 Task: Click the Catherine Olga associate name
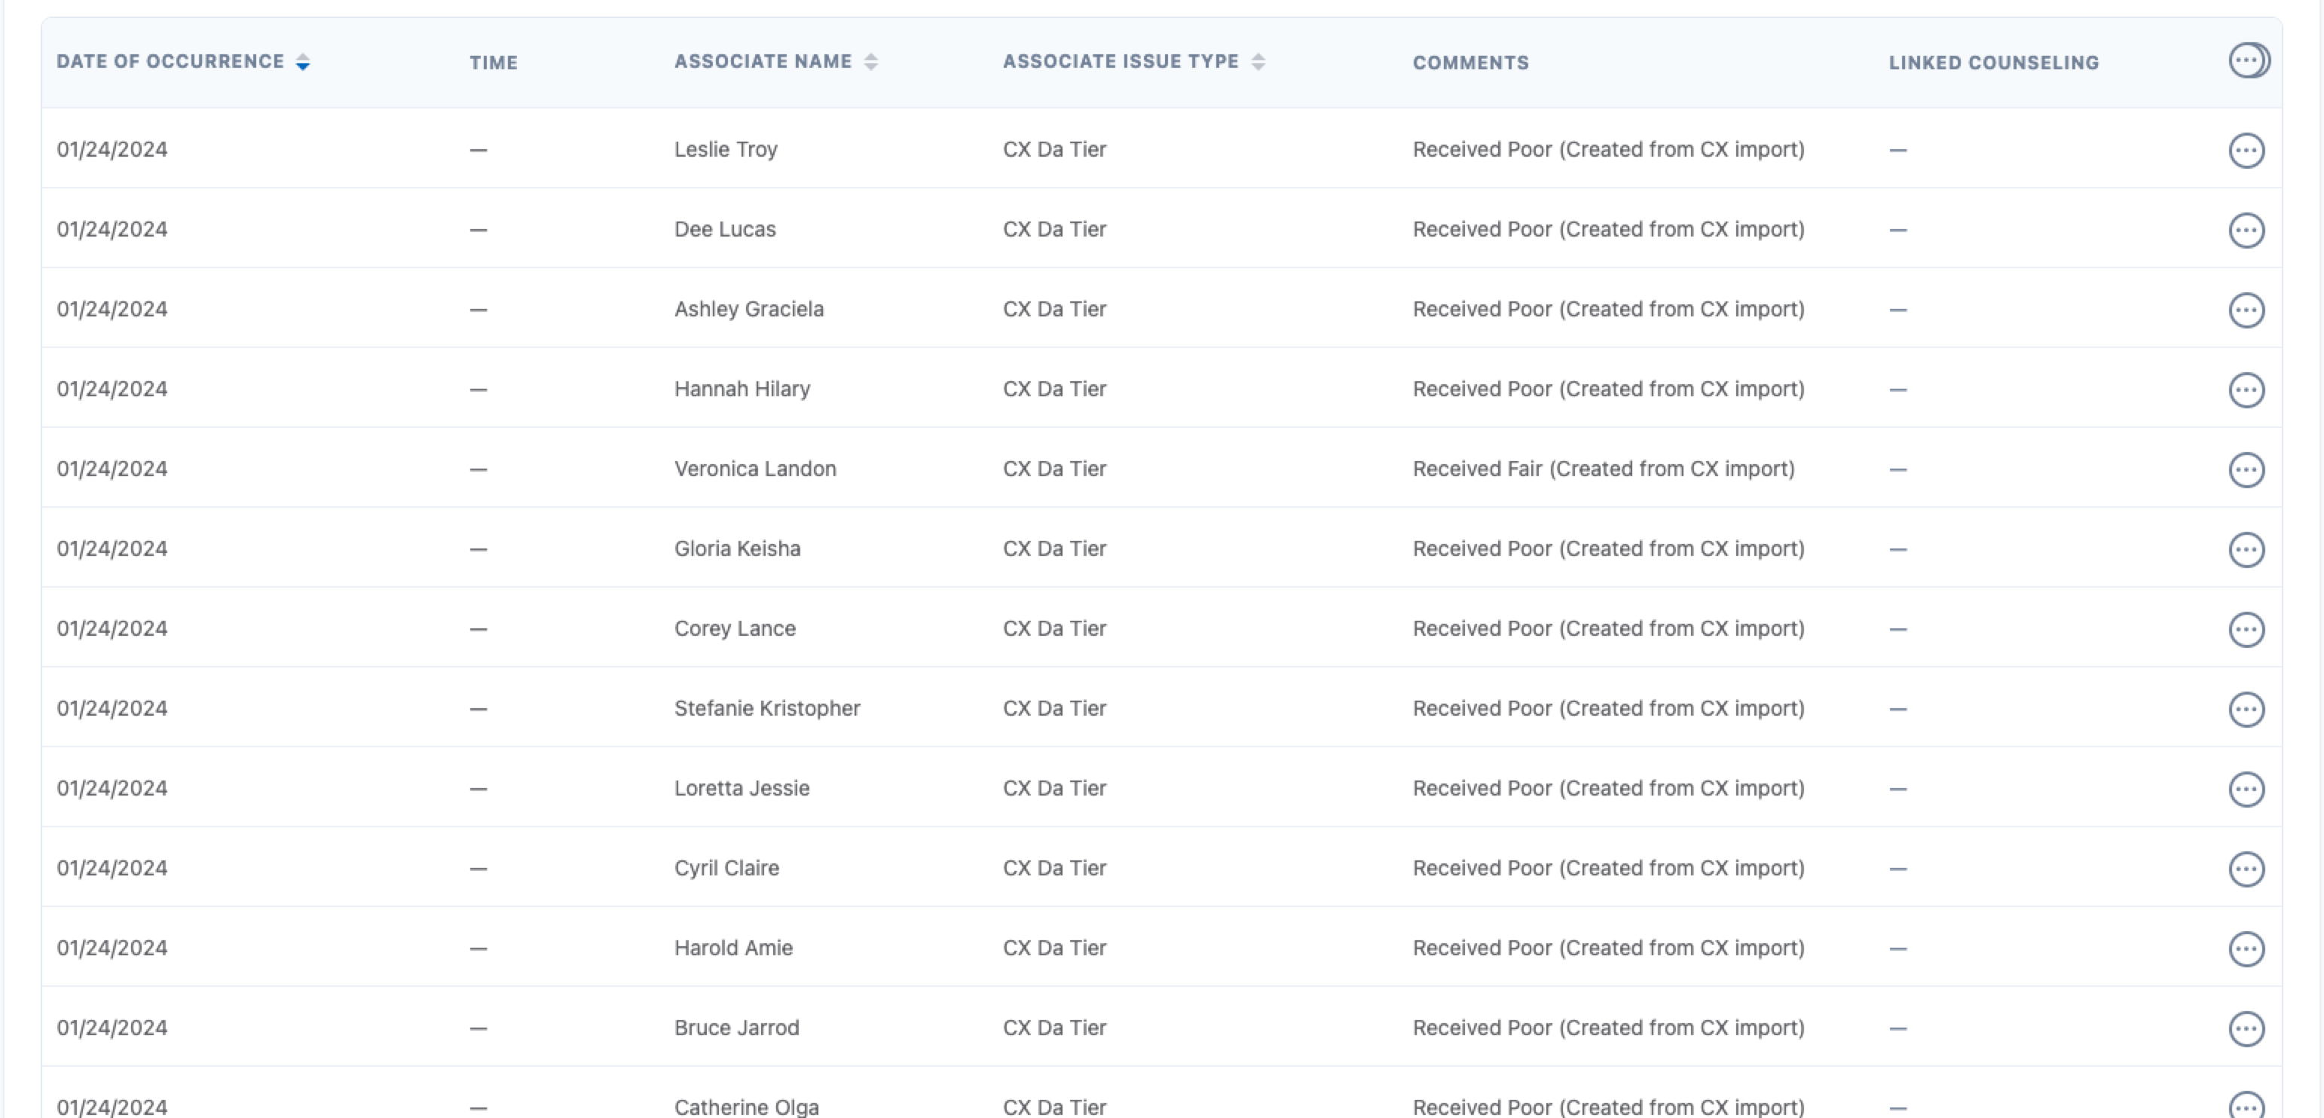click(x=746, y=1106)
